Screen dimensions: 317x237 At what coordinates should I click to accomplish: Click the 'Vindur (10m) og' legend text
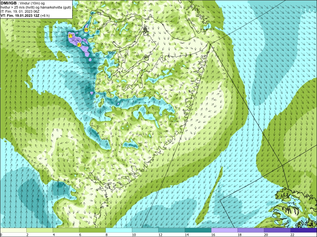coord(33,3)
